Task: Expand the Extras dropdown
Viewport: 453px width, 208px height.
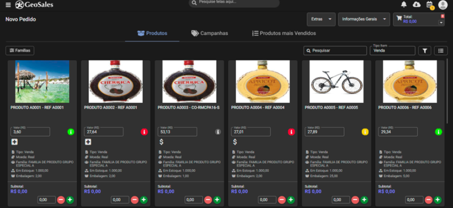Action: pos(321,19)
